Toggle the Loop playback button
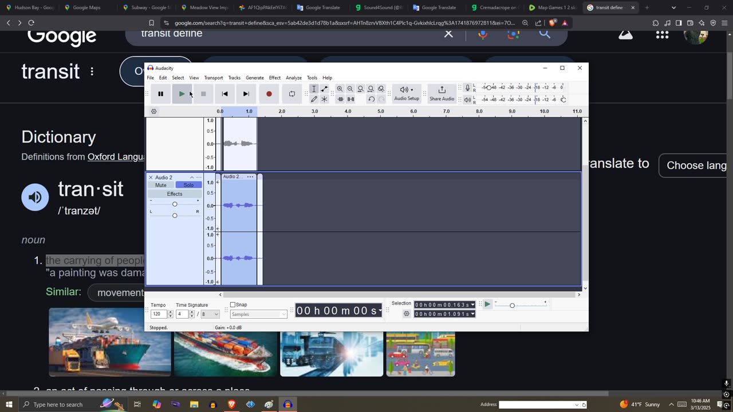Image resolution: width=733 pixels, height=412 pixels. coord(292,94)
